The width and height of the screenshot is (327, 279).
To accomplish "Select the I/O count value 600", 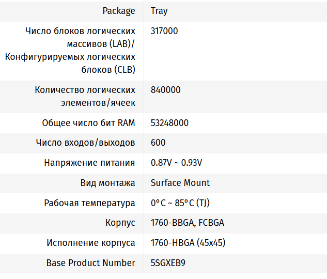I will tap(158, 143).
